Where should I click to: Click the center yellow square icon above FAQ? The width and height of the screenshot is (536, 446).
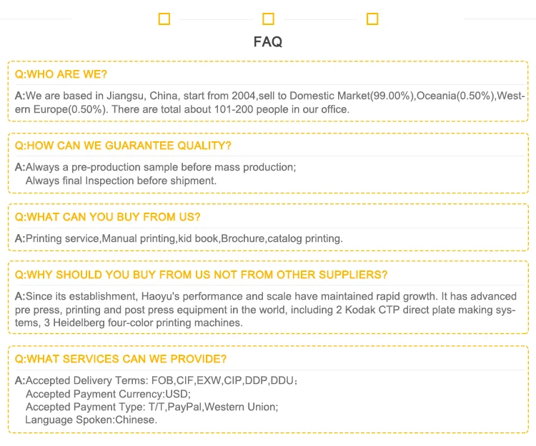pos(268,19)
